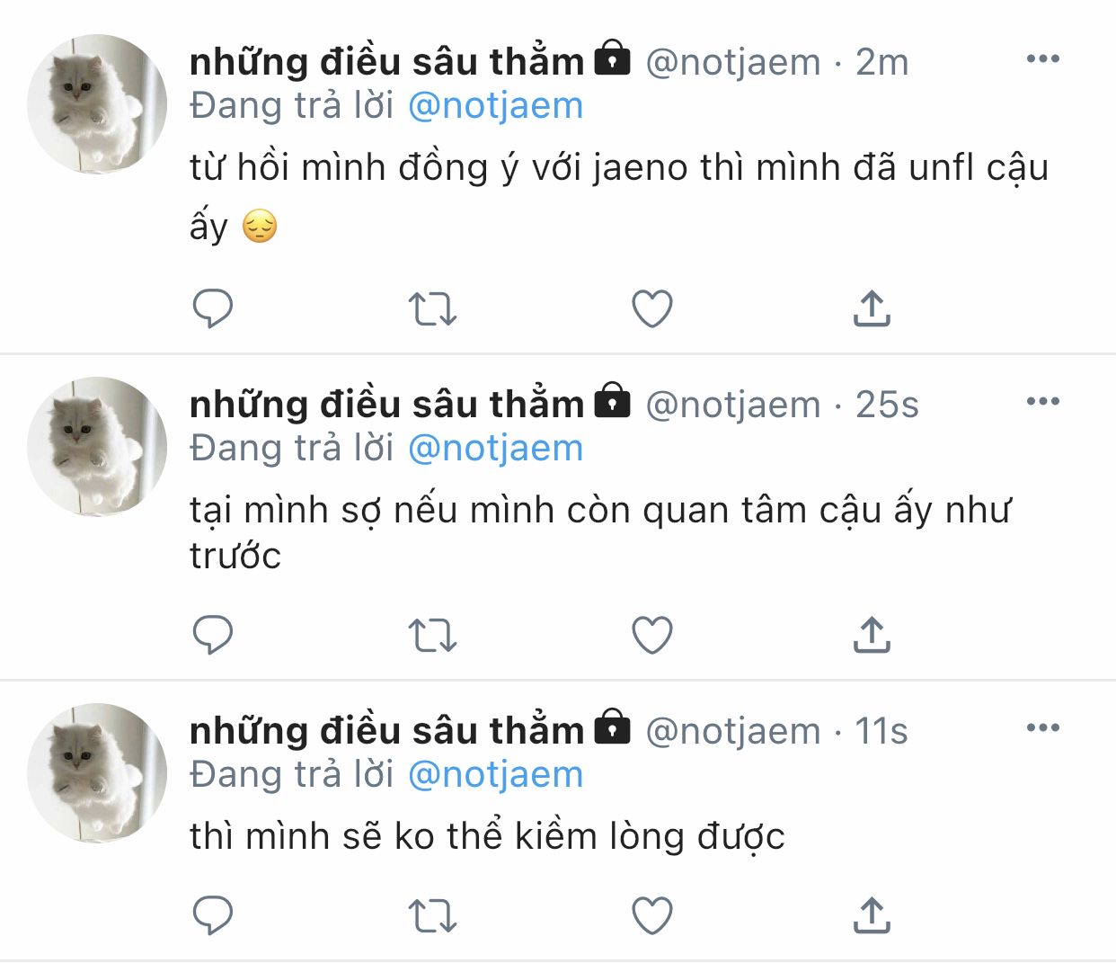The image size is (1116, 963).
Task: Like the tweet posted 2m ago
Action: (652, 308)
